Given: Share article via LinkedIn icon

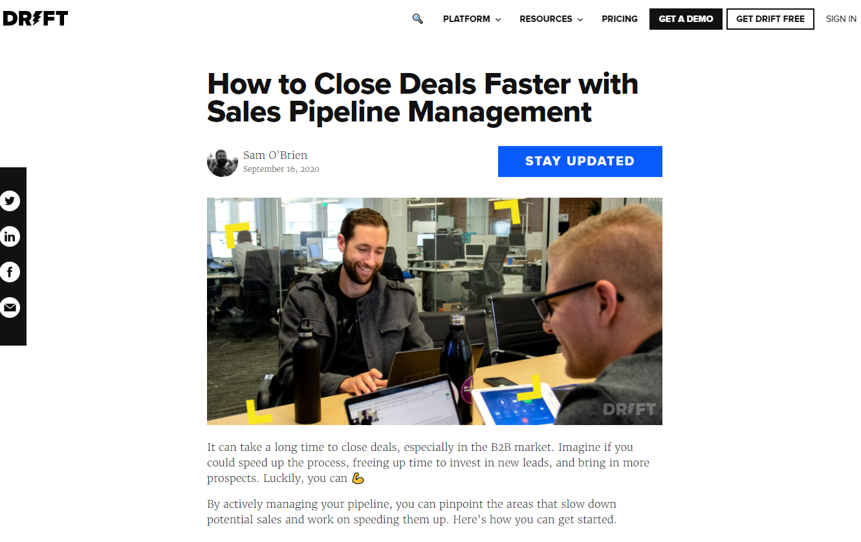Looking at the screenshot, I should click(x=10, y=236).
